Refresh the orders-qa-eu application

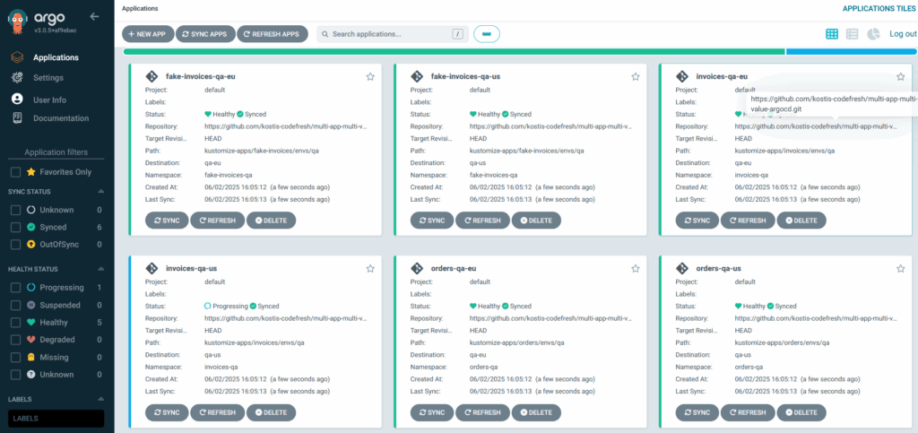[482, 412]
